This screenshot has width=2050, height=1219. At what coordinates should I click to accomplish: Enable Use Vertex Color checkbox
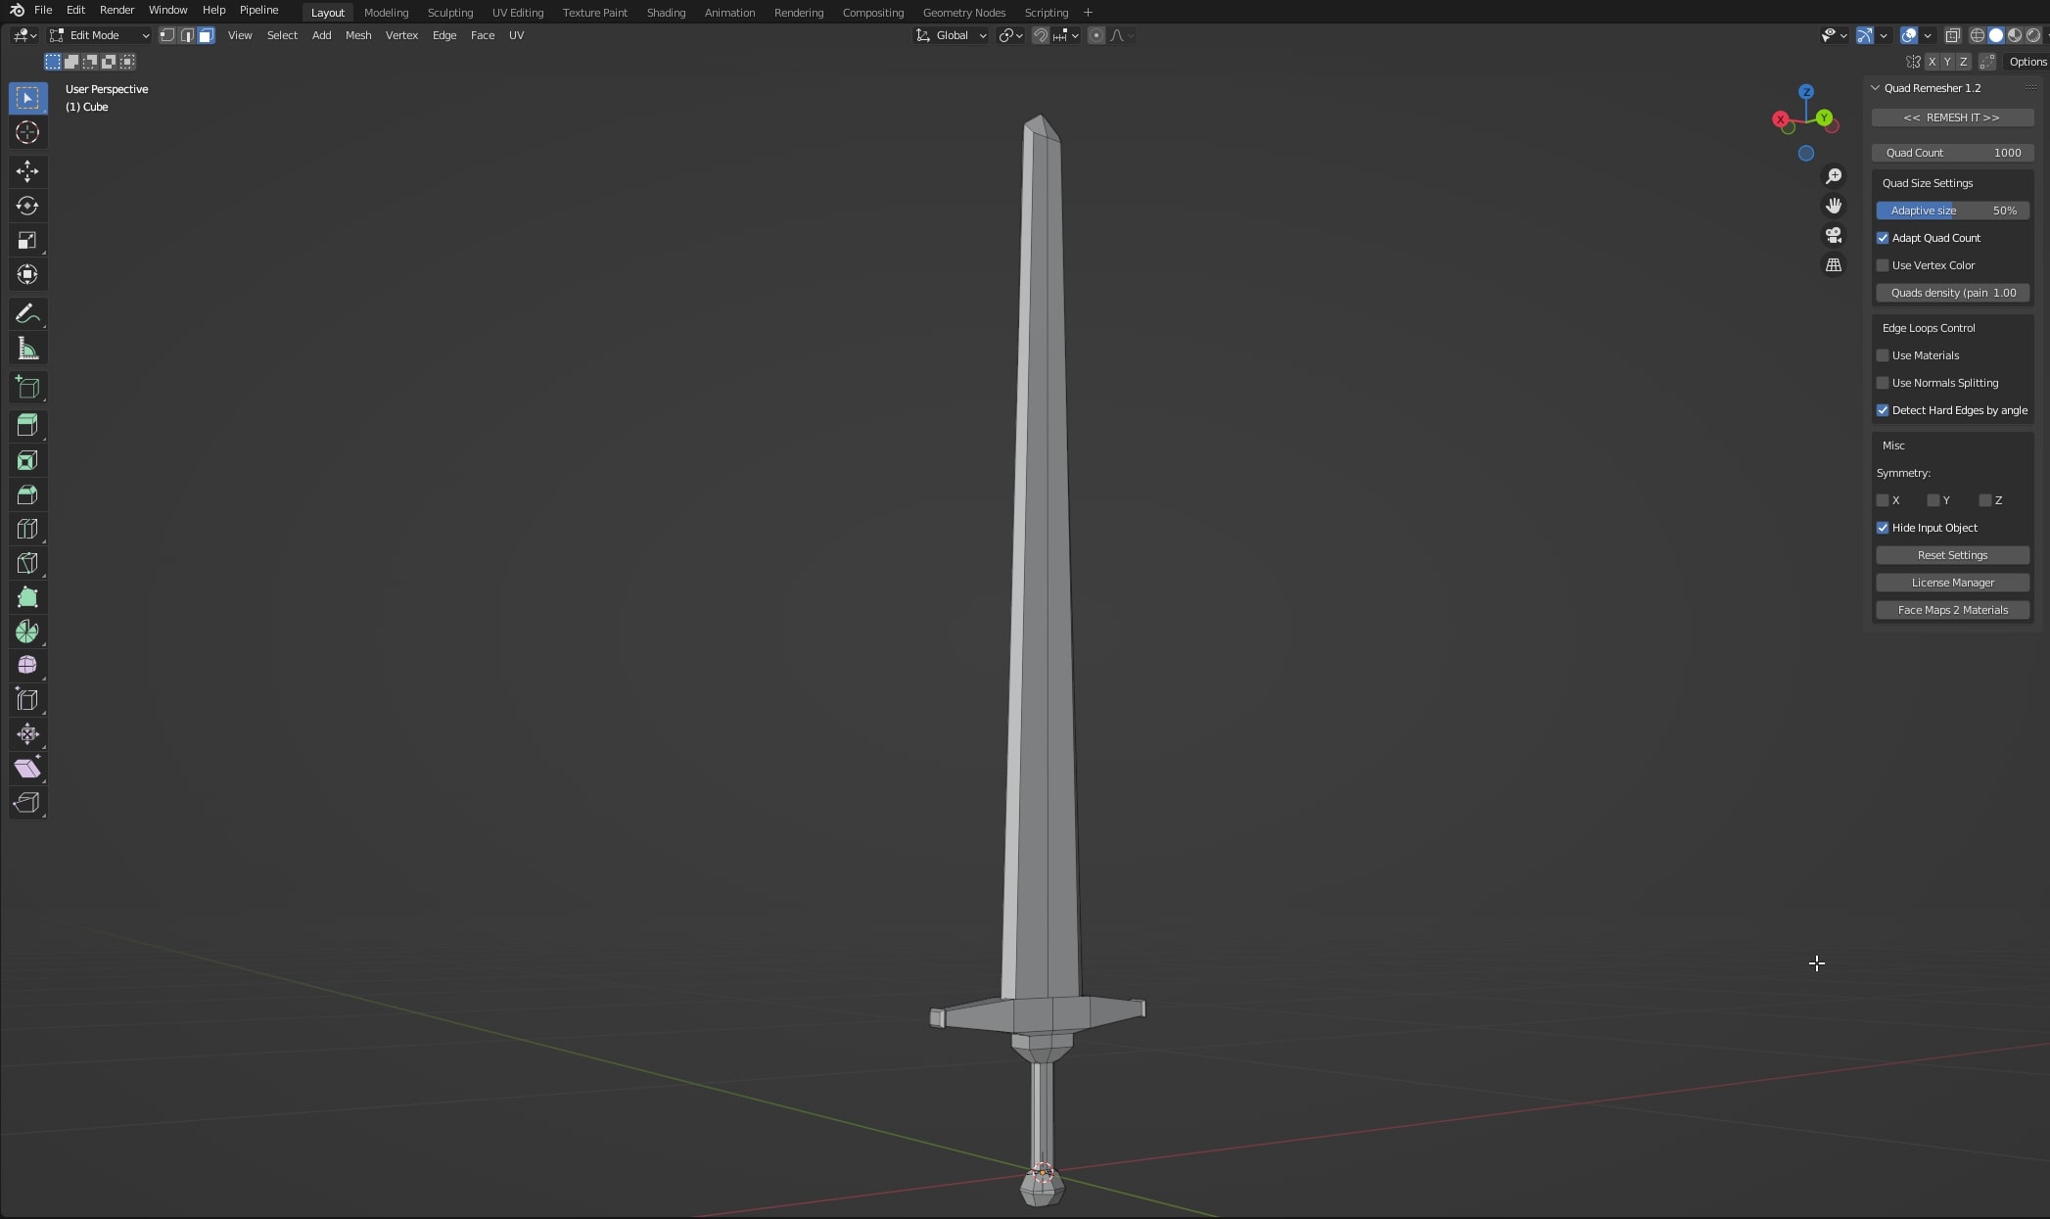[x=1883, y=265]
